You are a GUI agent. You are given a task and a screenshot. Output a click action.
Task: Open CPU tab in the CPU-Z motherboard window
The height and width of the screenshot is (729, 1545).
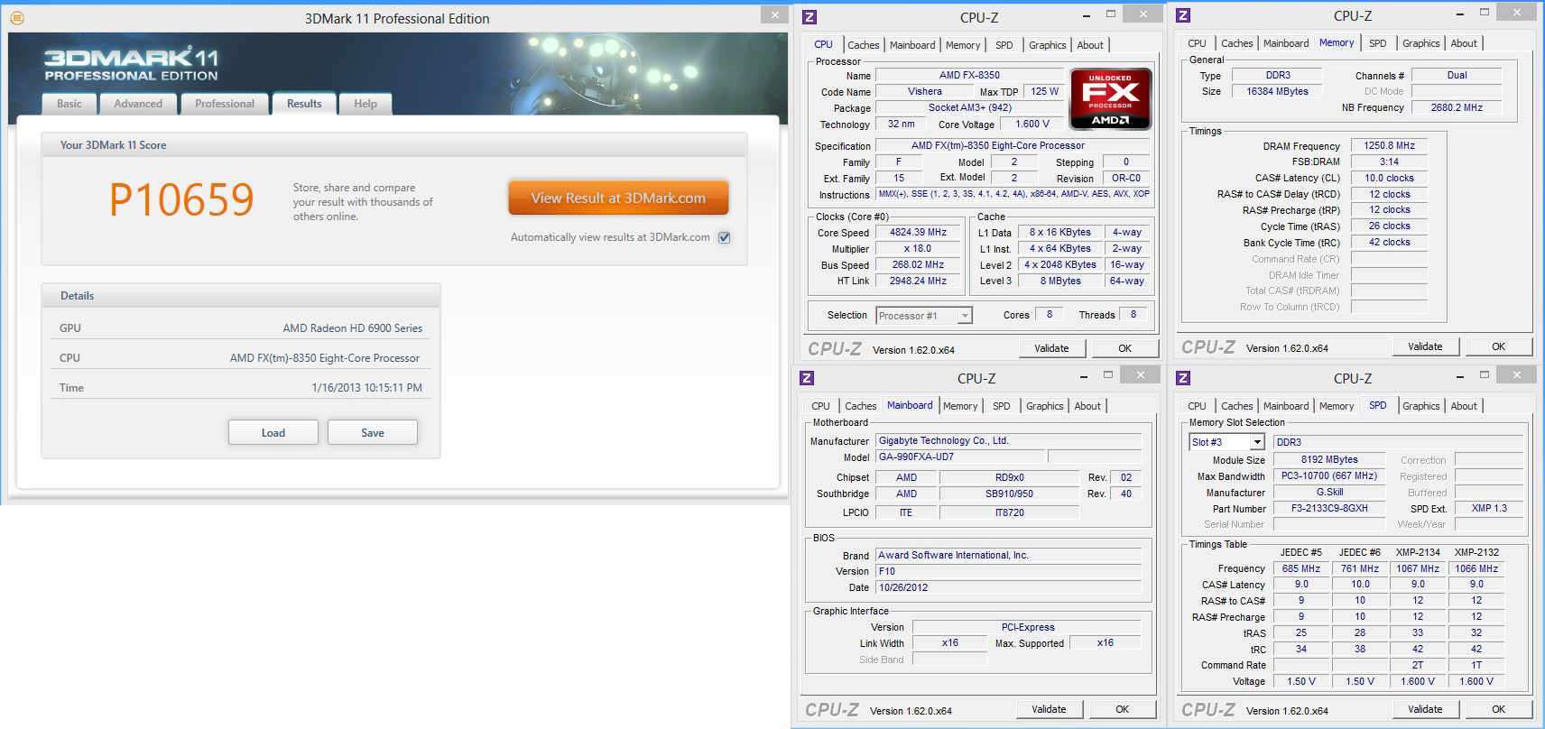[820, 406]
